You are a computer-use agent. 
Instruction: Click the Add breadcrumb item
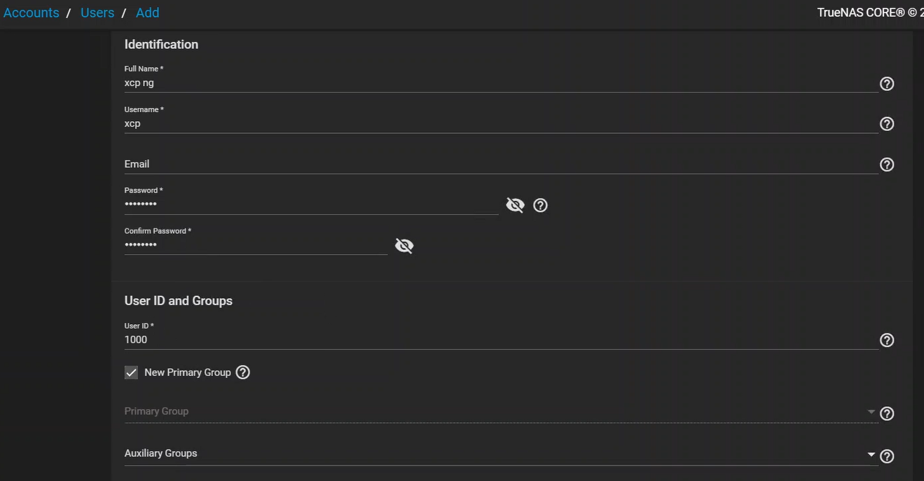tap(147, 13)
